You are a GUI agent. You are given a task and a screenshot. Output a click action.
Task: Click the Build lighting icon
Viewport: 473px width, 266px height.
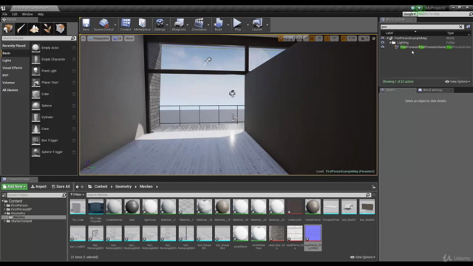pos(218,24)
